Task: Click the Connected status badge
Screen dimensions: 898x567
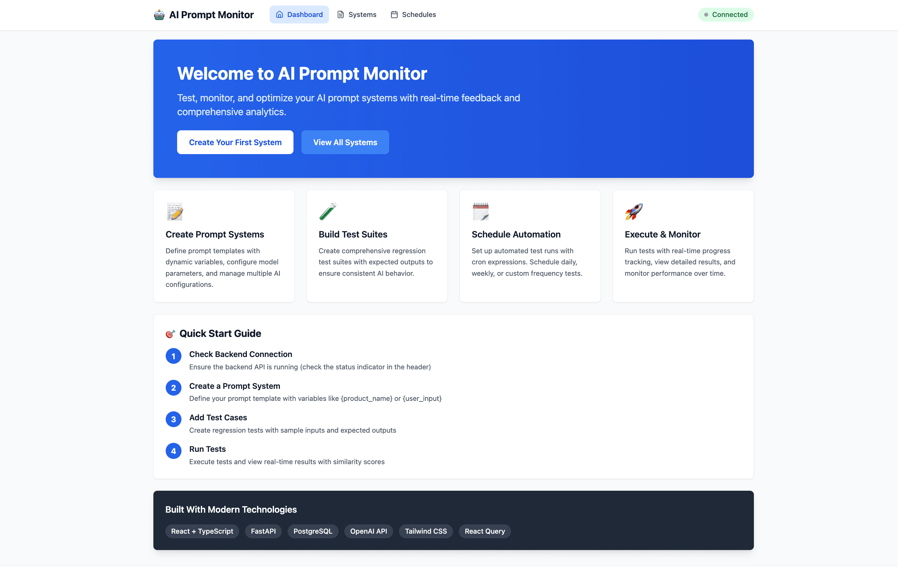Action: coord(726,15)
